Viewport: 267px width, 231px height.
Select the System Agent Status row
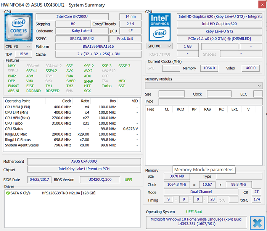tap(72, 145)
